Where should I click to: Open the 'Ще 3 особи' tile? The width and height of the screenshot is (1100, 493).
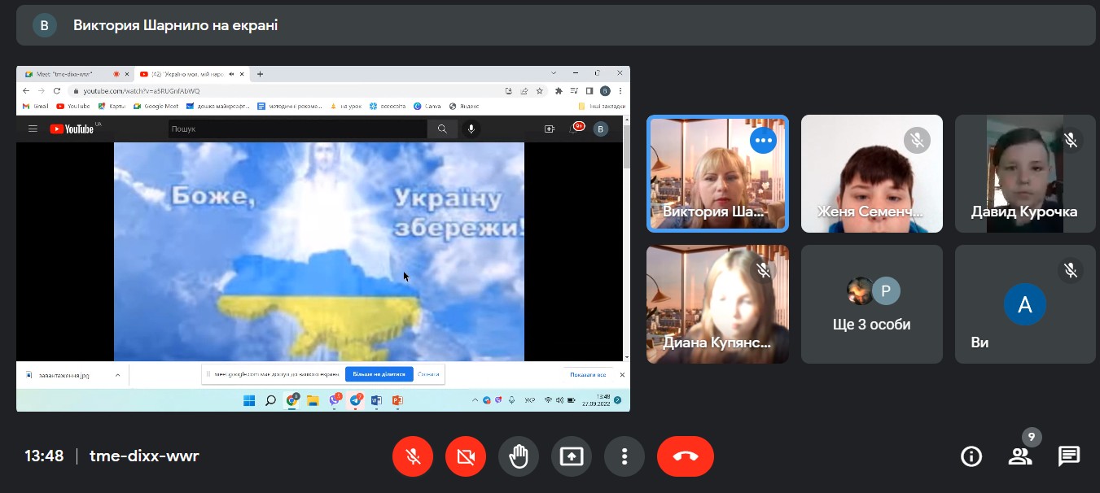coord(872,304)
